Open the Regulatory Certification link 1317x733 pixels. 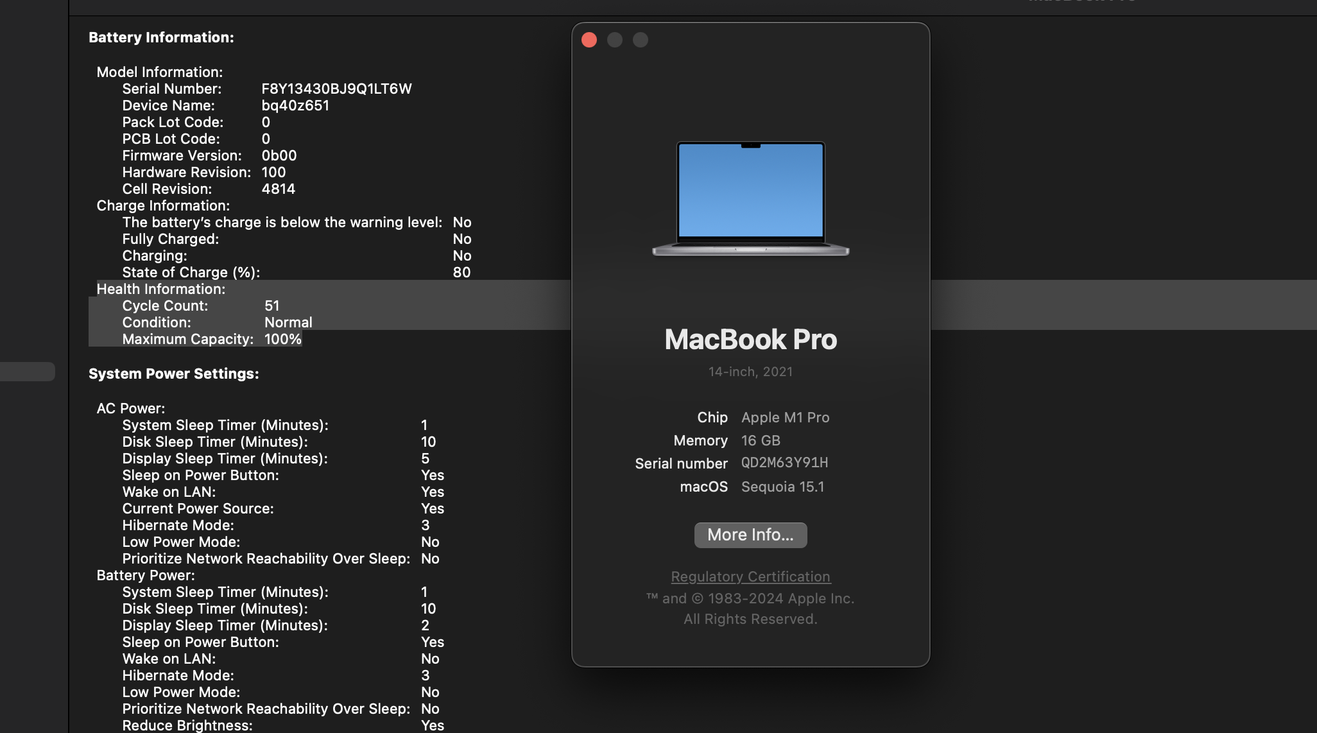[x=750, y=576]
